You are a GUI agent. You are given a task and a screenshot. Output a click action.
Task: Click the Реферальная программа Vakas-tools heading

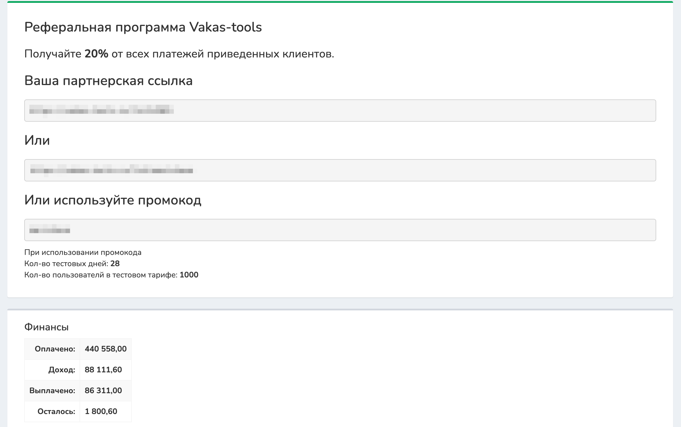143,27
